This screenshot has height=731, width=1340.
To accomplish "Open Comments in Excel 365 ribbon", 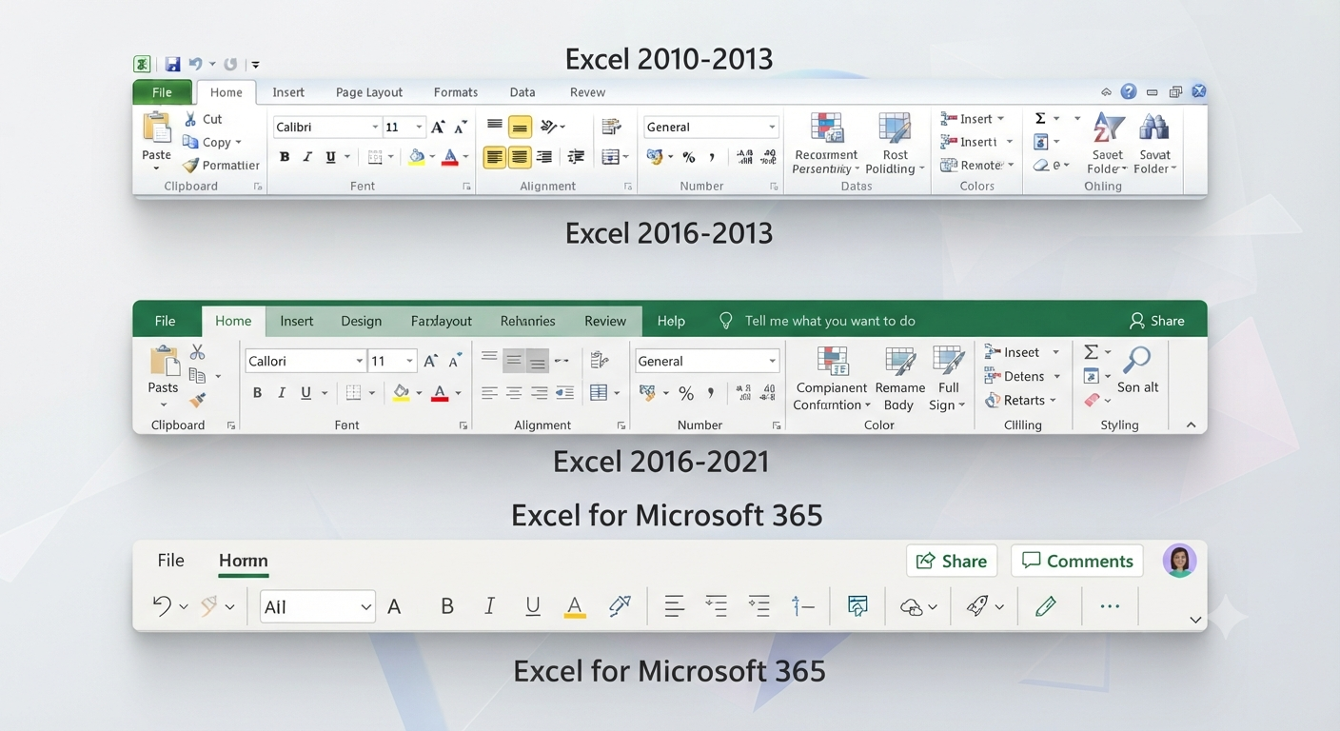I will pos(1077,561).
